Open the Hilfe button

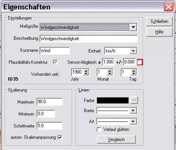(x=159, y=32)
